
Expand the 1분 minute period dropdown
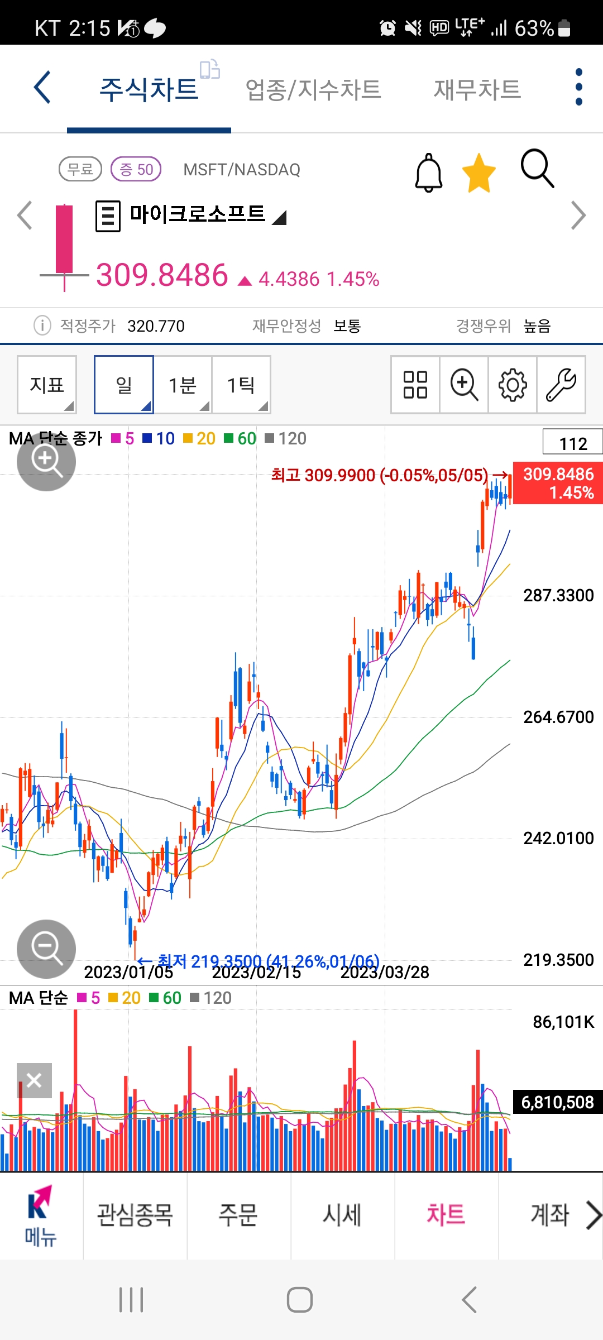pyautogui.click(x=183, y=385)
